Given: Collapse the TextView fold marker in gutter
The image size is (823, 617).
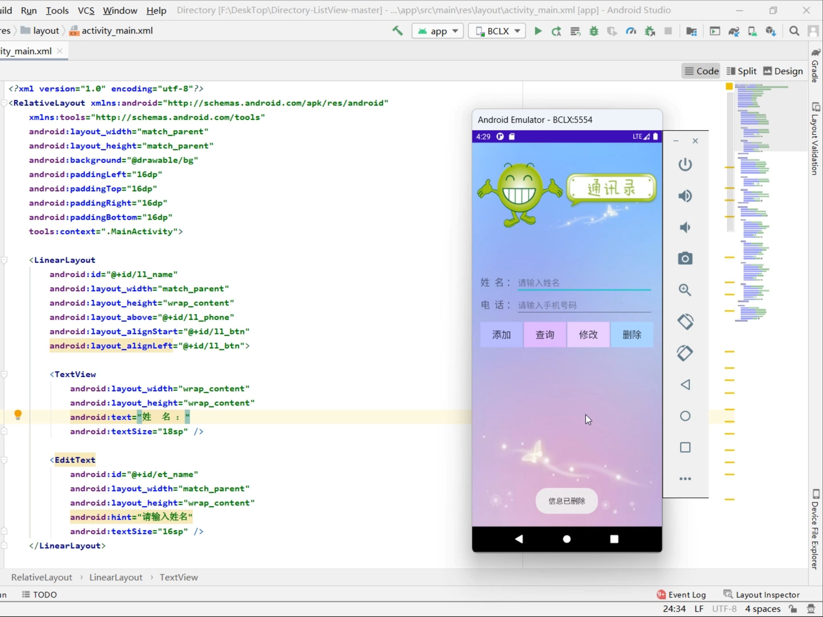Looking at the screenshot, I should click(x=4, y=374).
